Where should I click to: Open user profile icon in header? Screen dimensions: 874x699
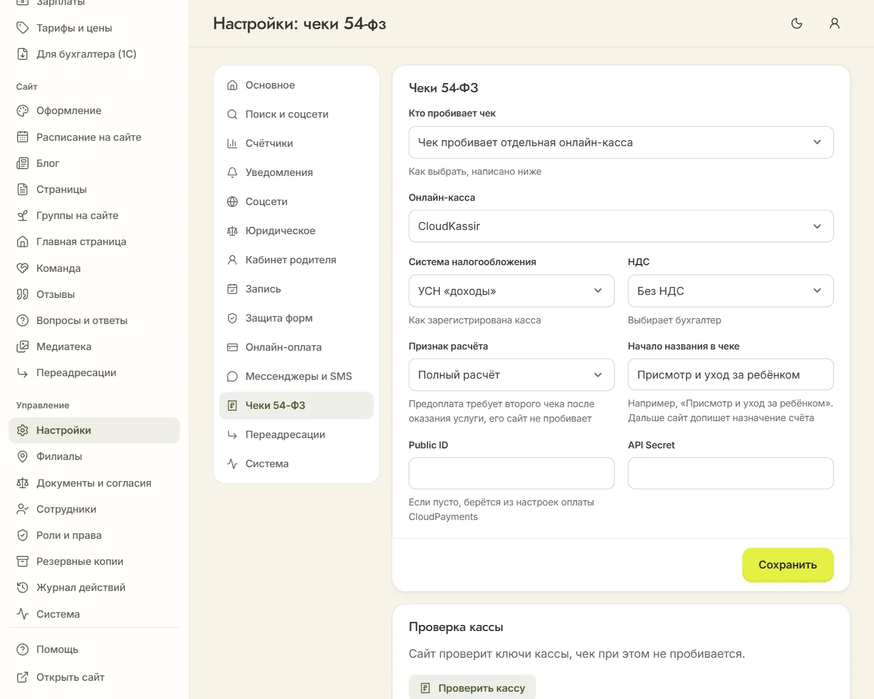pos(835,24)
